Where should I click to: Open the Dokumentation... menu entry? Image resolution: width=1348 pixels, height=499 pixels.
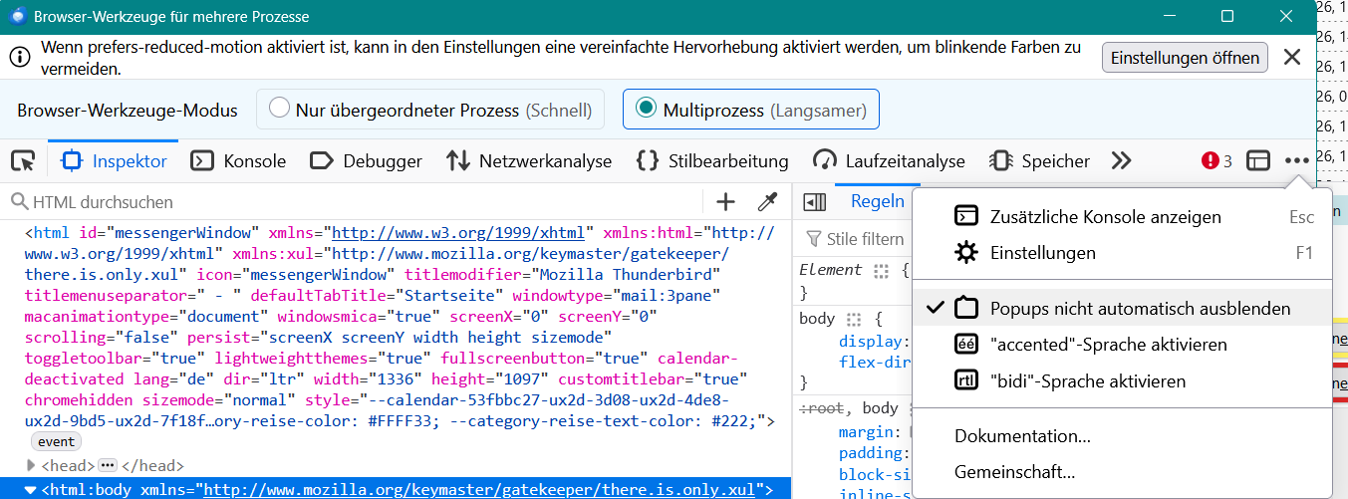(x=1022, y=436)
